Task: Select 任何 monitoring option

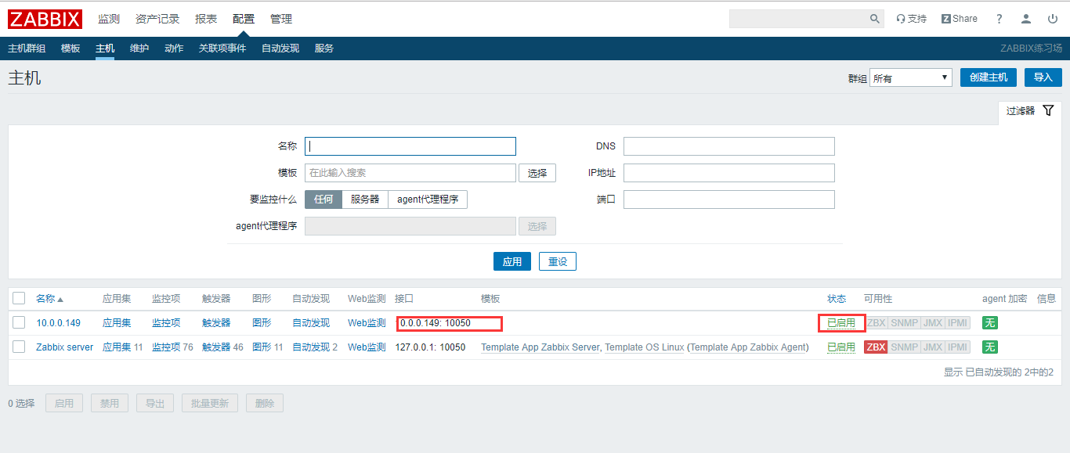Action: pos(324,200)
